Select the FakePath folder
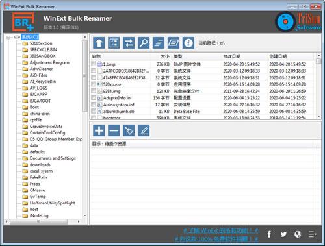Image resolution: width=325 pixels, height=246 pixels. click(x=38, y=177)
